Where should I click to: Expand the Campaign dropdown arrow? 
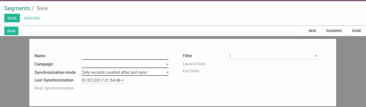167,65
